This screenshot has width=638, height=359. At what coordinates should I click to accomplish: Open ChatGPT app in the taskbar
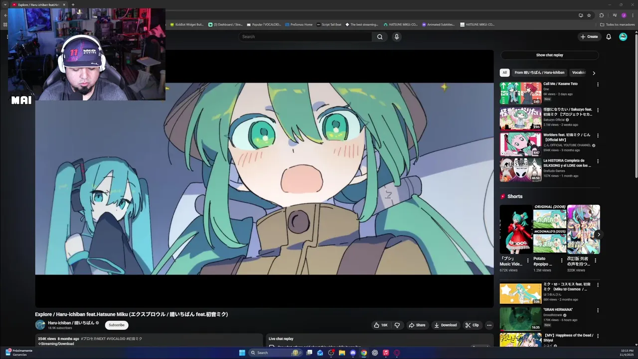pyautogui.click(x=375, y=353)
